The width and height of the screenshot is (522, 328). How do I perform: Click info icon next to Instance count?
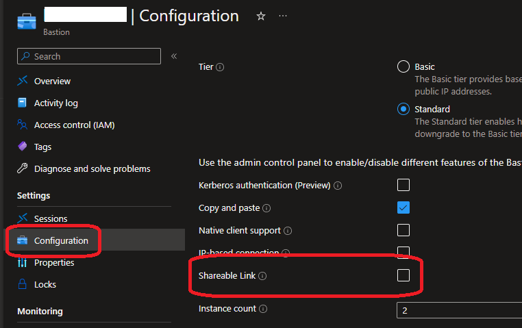pyautogui.click(x=264, y=309)
